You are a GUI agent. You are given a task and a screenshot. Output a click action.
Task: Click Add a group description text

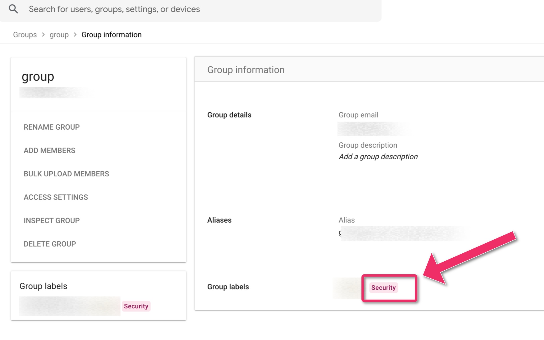378,157
